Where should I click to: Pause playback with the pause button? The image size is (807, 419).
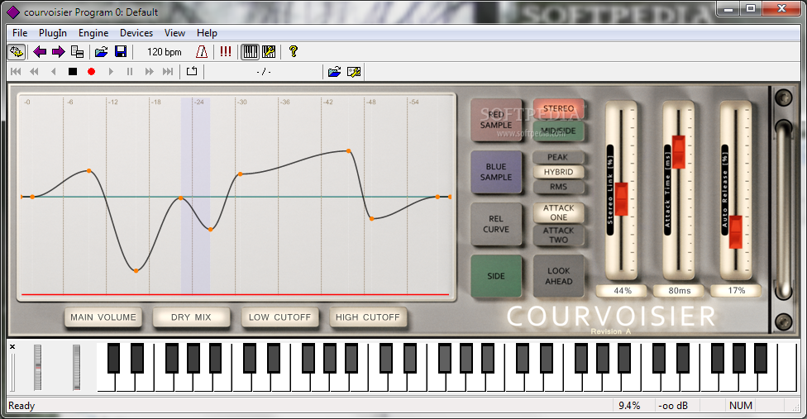tap(130, 71)
